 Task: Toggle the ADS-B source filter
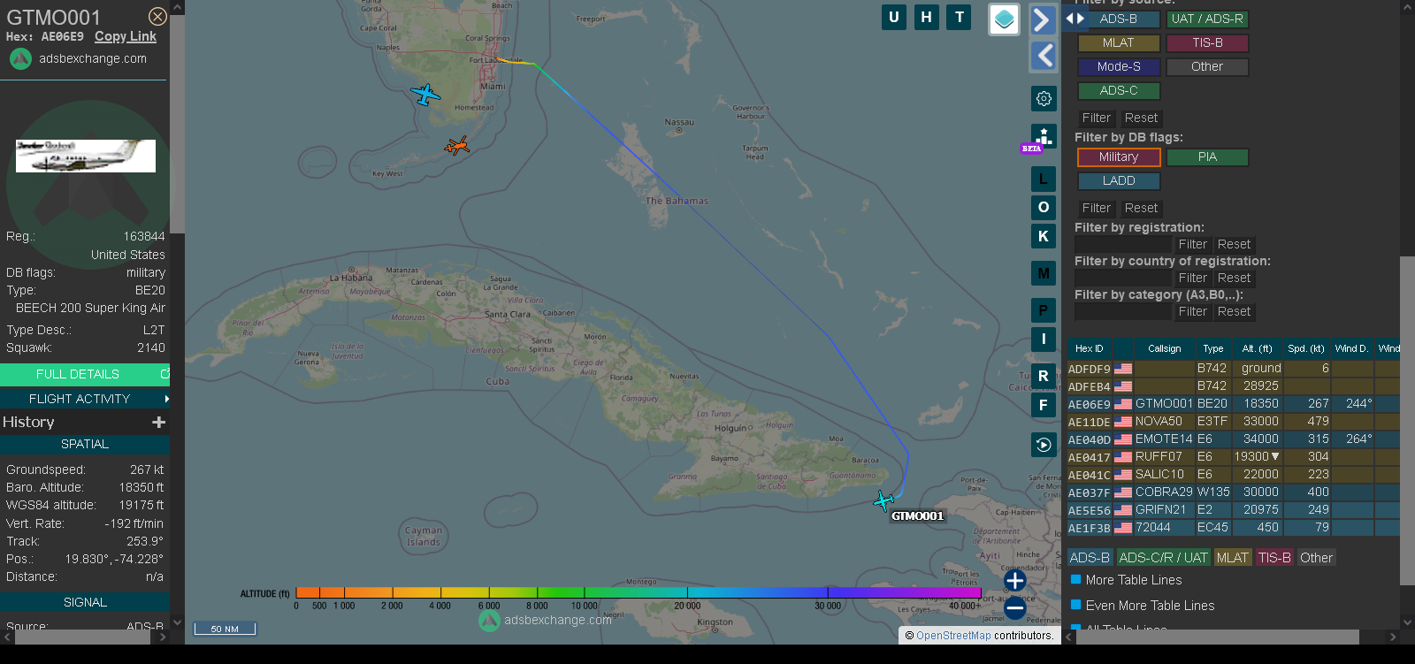tap(1119, 19)
